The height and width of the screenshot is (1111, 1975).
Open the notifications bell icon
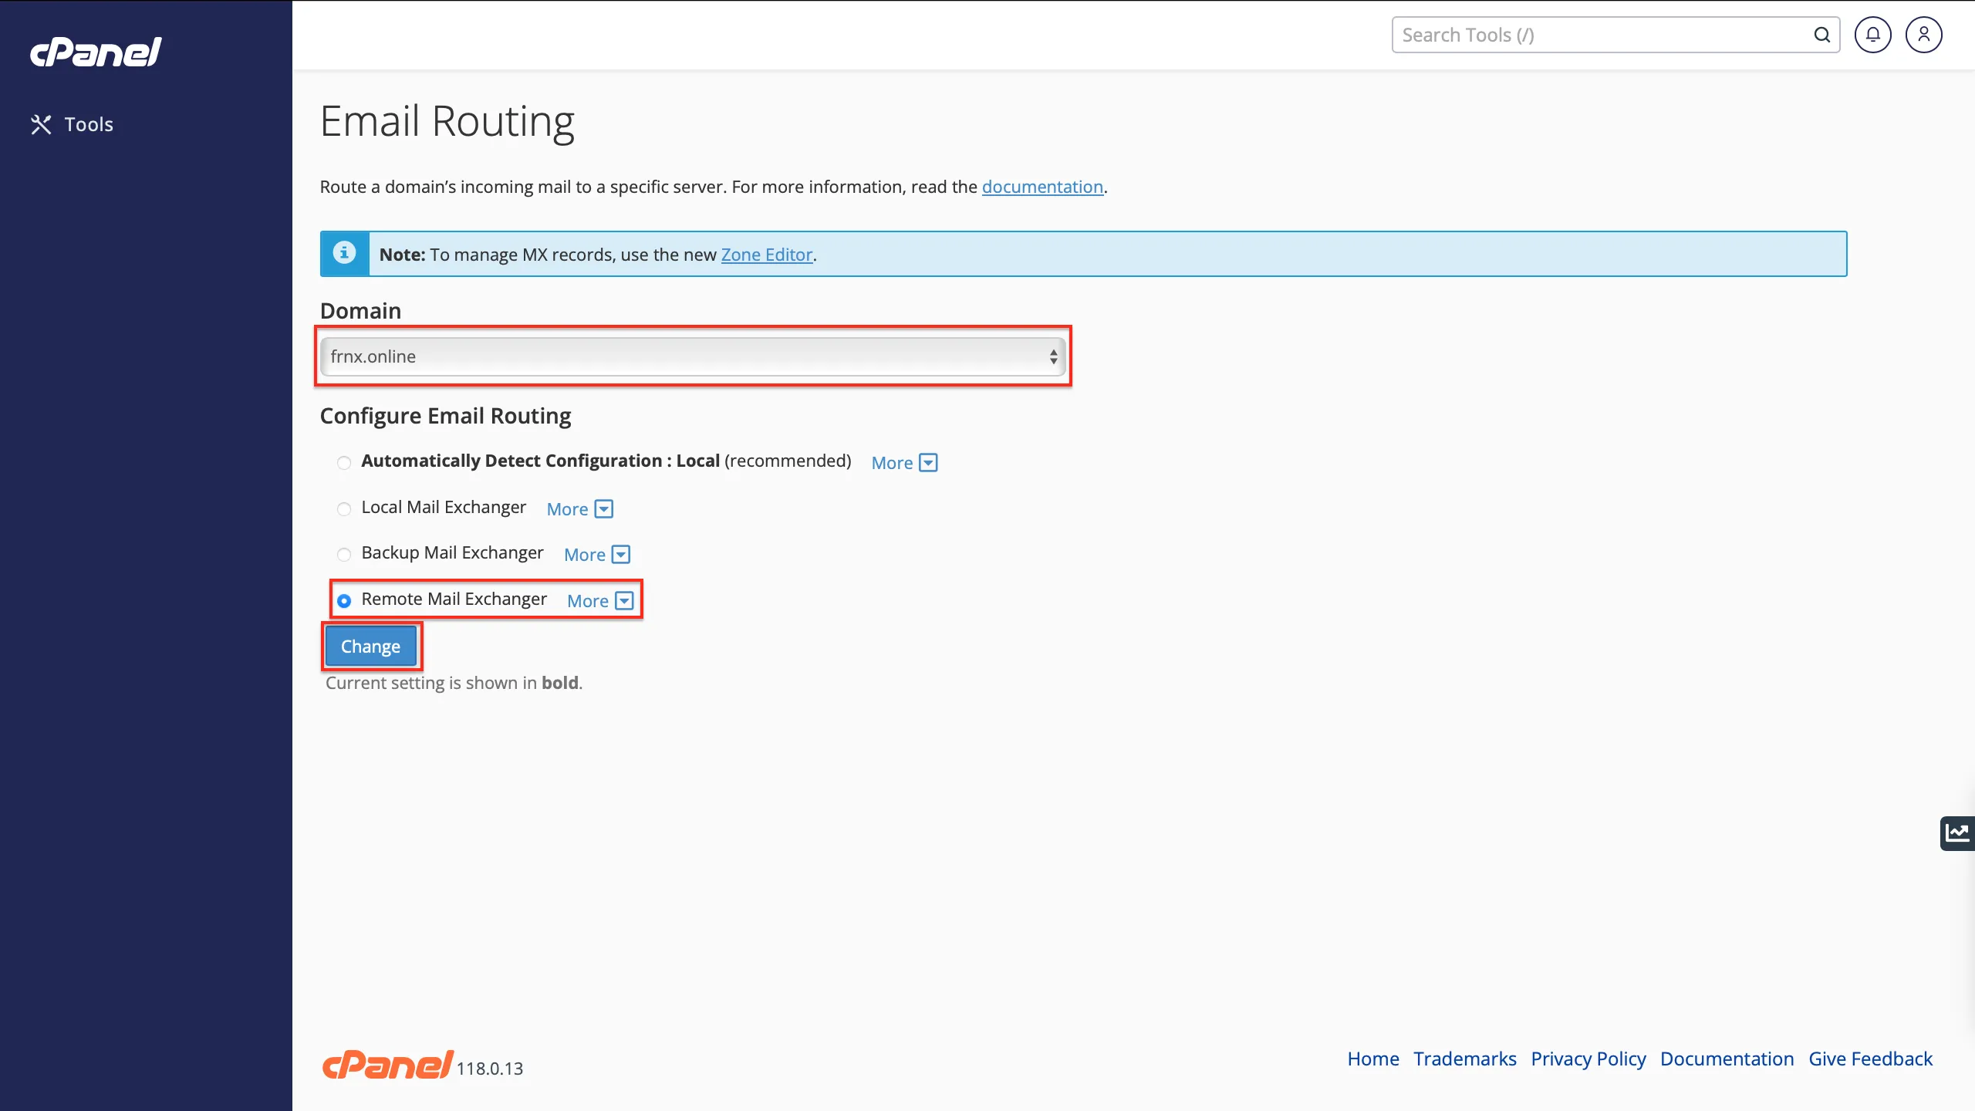(1872, 35)
